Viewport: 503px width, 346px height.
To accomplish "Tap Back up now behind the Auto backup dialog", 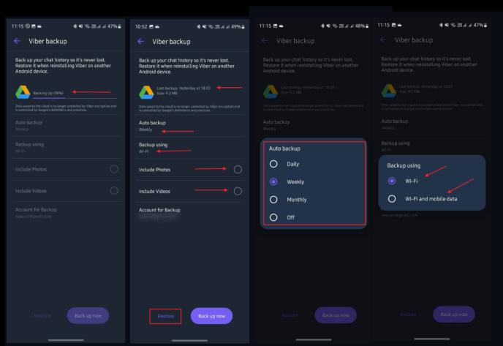I will tap(336, 315).
